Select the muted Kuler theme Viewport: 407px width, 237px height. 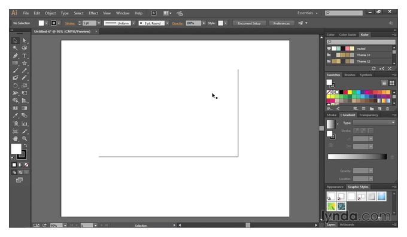tap(359, 48)
